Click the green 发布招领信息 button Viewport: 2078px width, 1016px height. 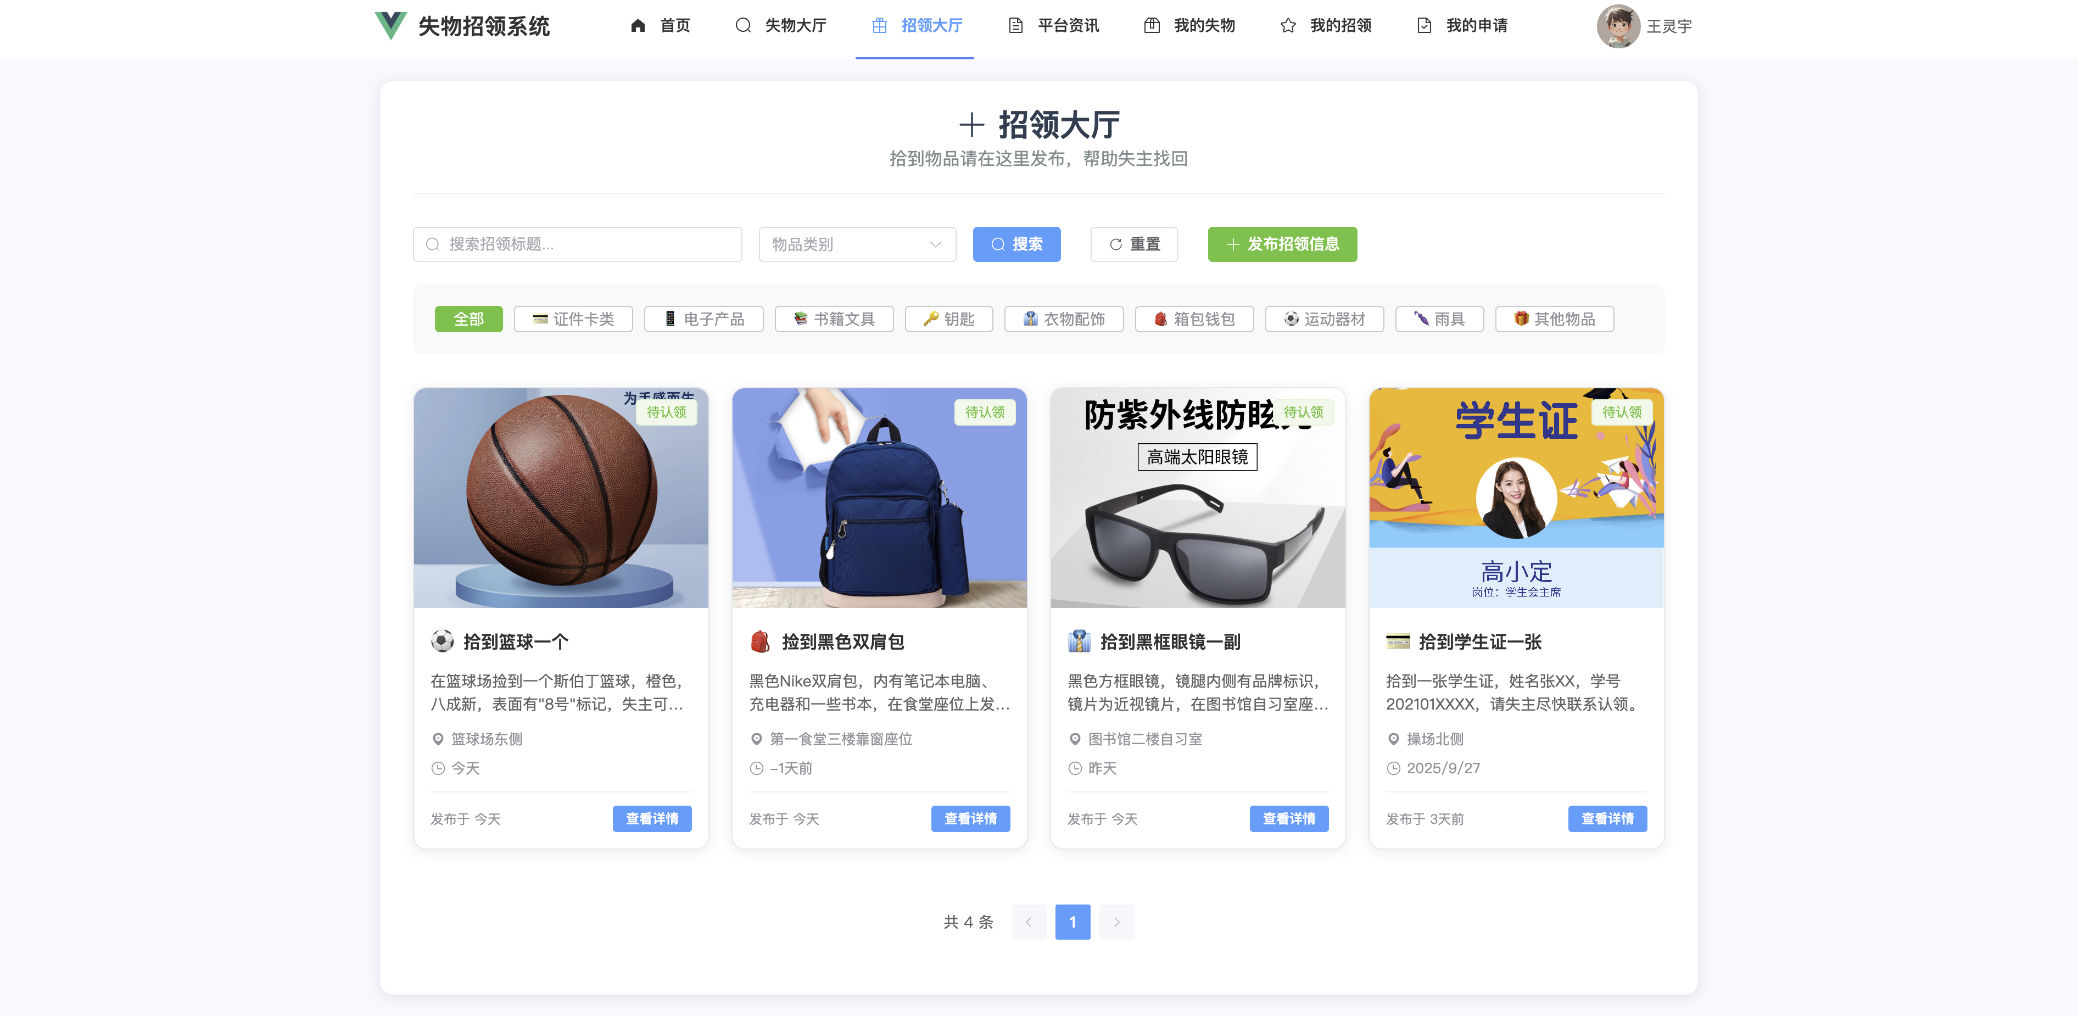click(x=1282, y=244)
